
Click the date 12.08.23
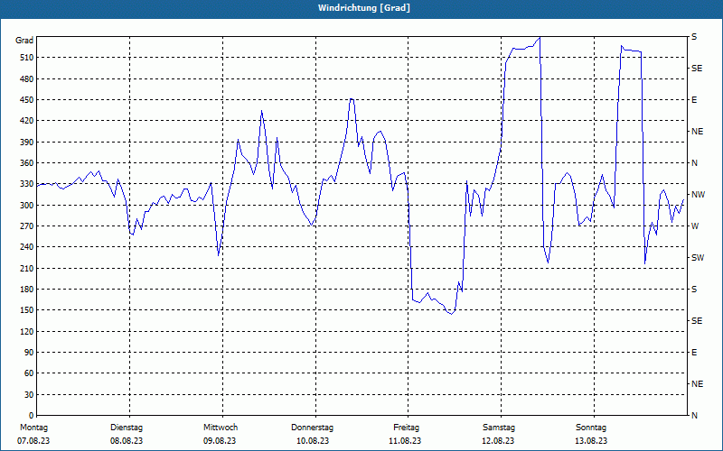pyautogui.click(x=498, y=441)
